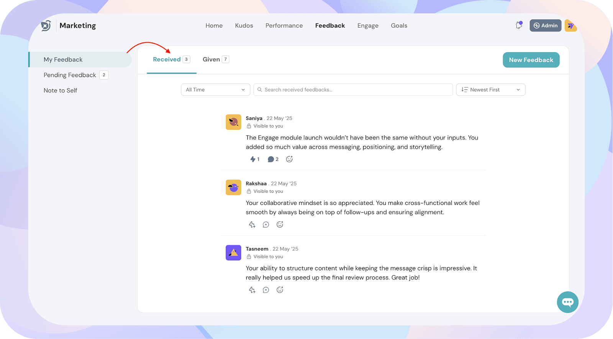Viewport: 613px width, 339px height.
Task: Click the lock icon under Rakshaa
Action: coord(249,191)
